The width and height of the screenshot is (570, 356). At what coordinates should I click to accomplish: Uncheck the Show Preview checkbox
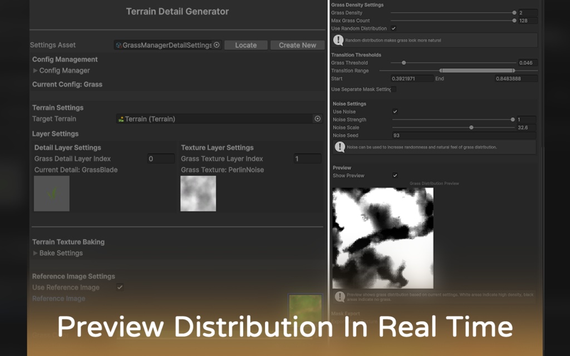point(395,175)
